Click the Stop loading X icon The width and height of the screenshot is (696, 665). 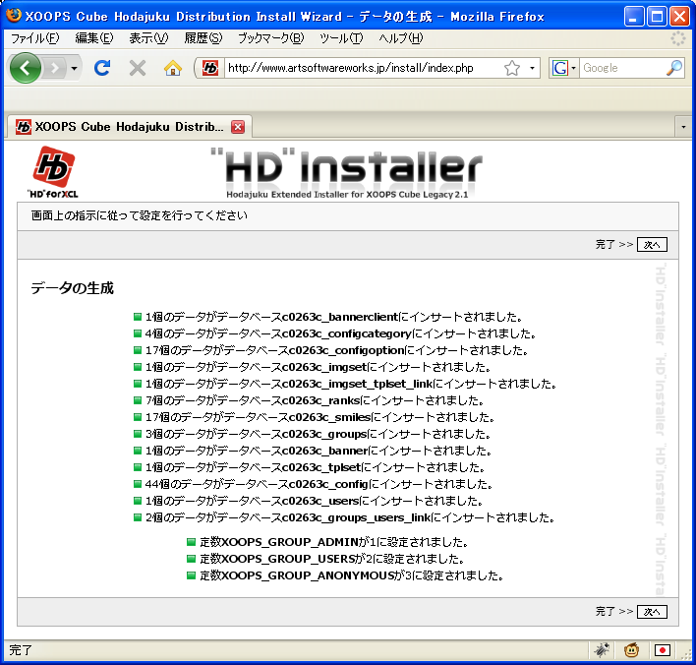137,68
